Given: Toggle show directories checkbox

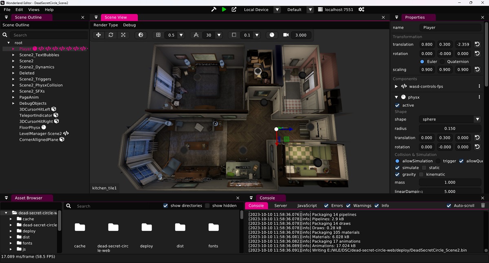Looking at the screenshot, I should coord(165,206).
